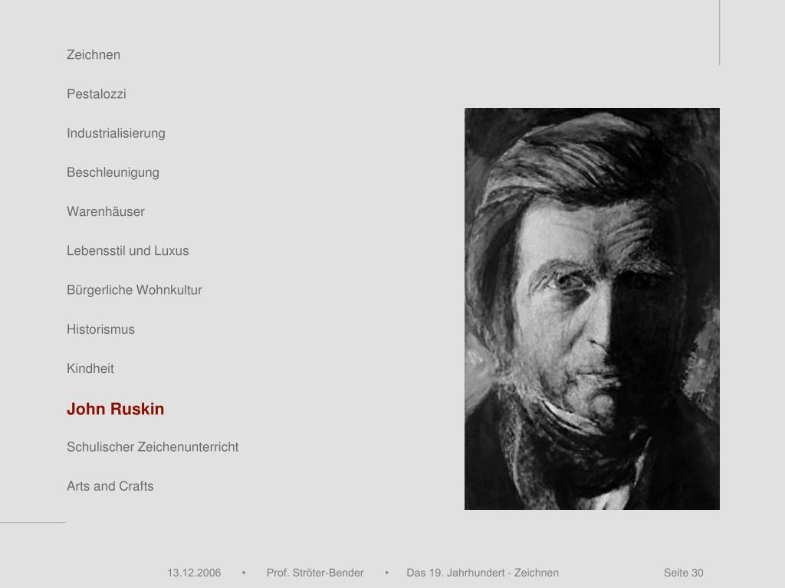Viewport: 785px width, 588px height.
Task: Go to the Industrialisierung section
Action: click(116, 133)
